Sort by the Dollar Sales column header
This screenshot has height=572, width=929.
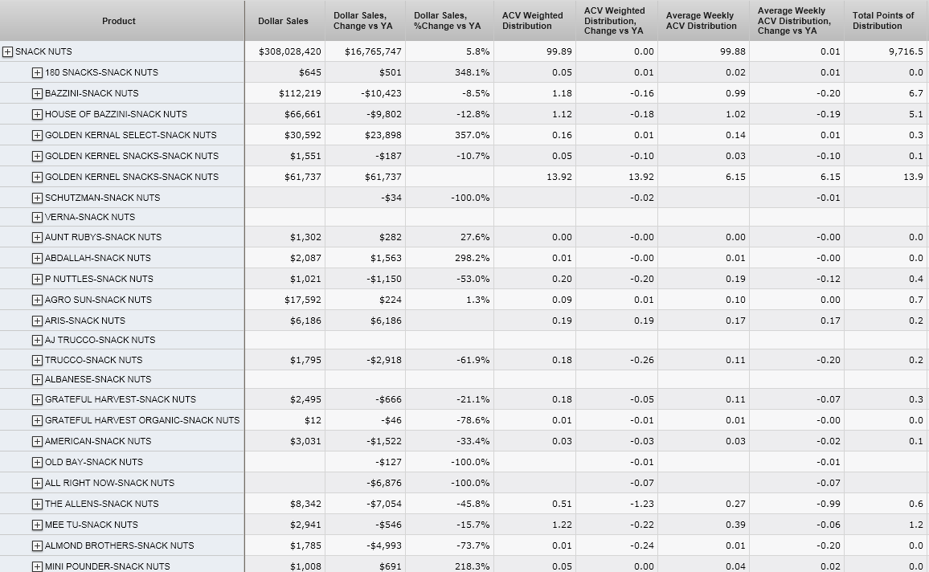(283, 21)
